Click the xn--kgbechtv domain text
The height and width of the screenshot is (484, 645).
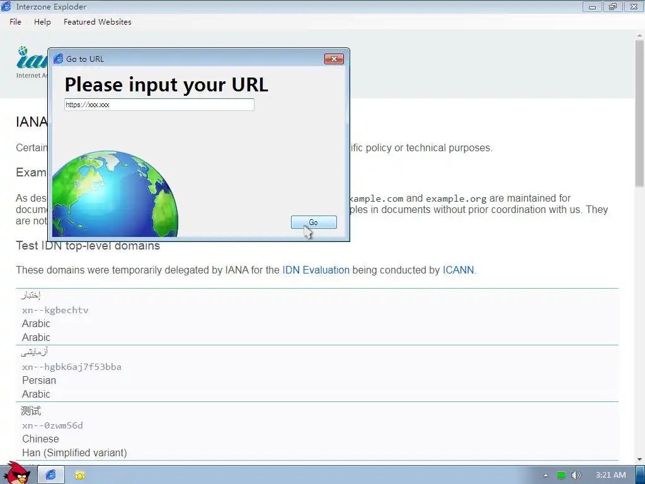(x=55, y=310)
